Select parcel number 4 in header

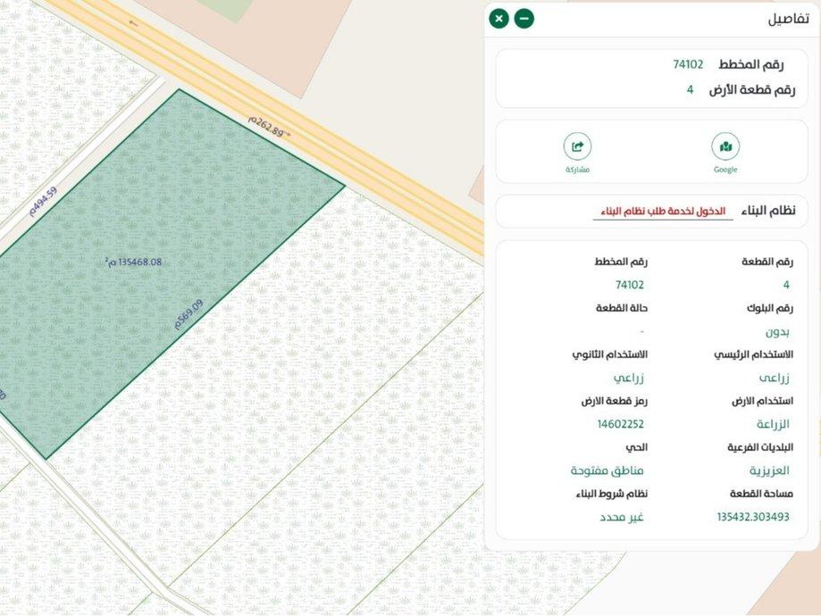pyautogui.click(x=690, y=89)
